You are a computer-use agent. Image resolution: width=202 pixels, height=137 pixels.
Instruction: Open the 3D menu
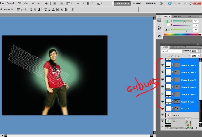[19, 3]
